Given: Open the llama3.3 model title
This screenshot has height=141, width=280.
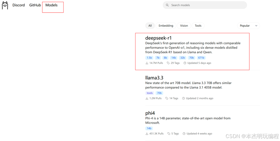Looking at the screenshot, I should pos(154,78).
